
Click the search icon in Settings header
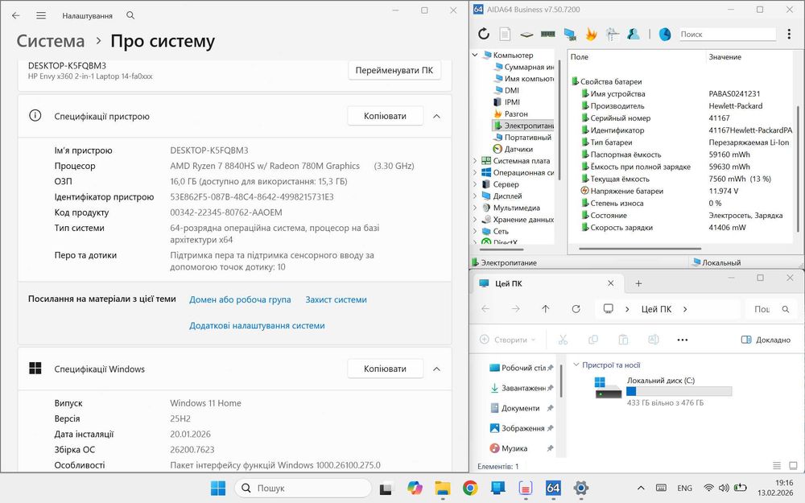pyautogui.click(x=130, y=15)
